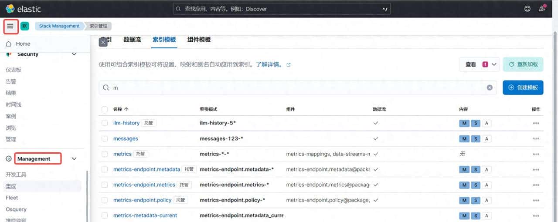The width and height of the screenshot is (558, 222).
Task: Open the help lifebuoy icon
Action: 527,9
